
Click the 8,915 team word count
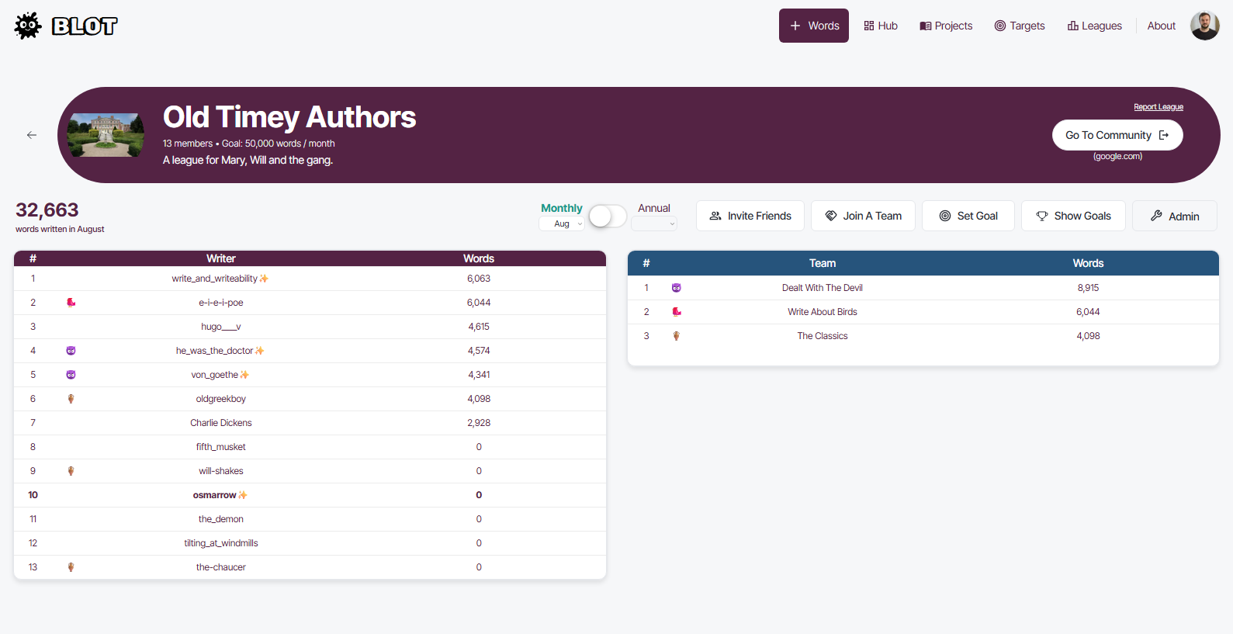coord(1088,288)
